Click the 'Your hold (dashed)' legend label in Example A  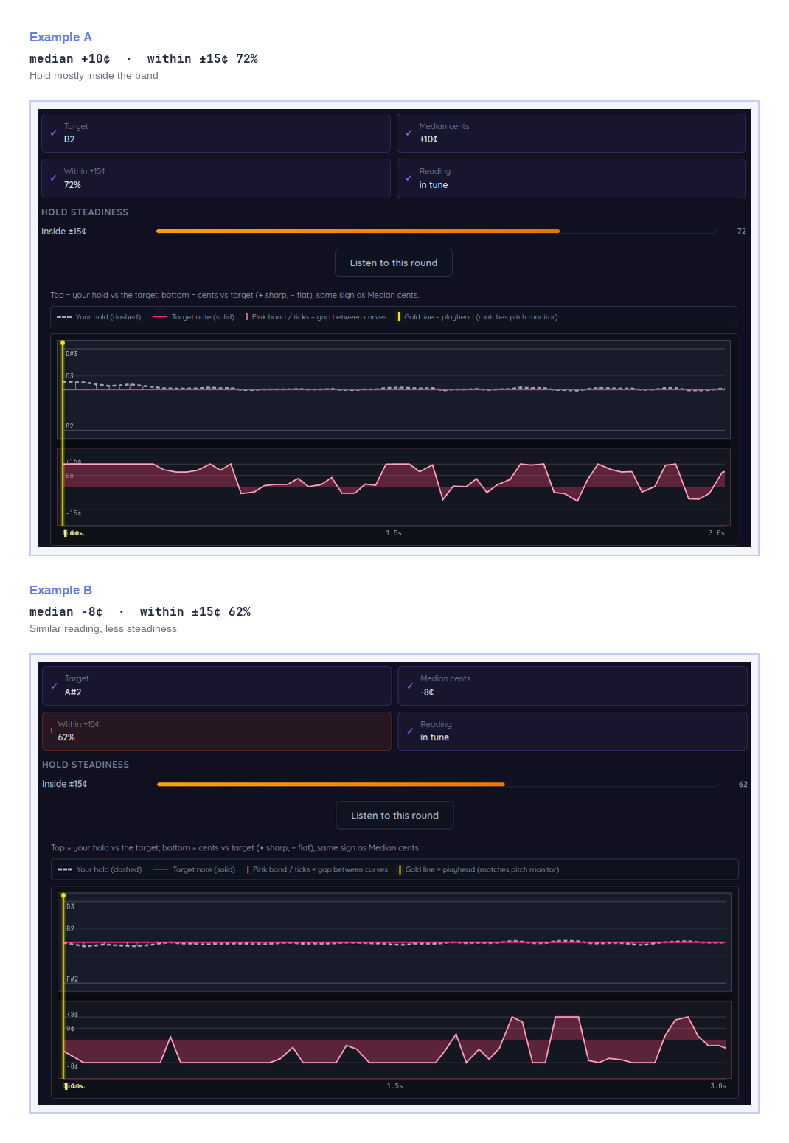coord(108,317)
